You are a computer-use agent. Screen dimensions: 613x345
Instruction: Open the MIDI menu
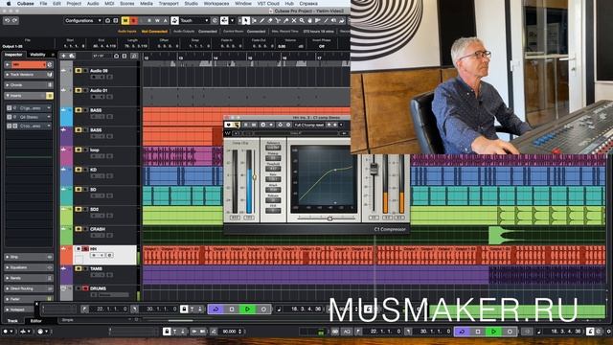109,4
